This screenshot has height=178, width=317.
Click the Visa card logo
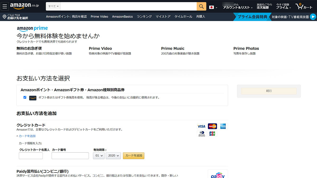(x=201, y=126)
